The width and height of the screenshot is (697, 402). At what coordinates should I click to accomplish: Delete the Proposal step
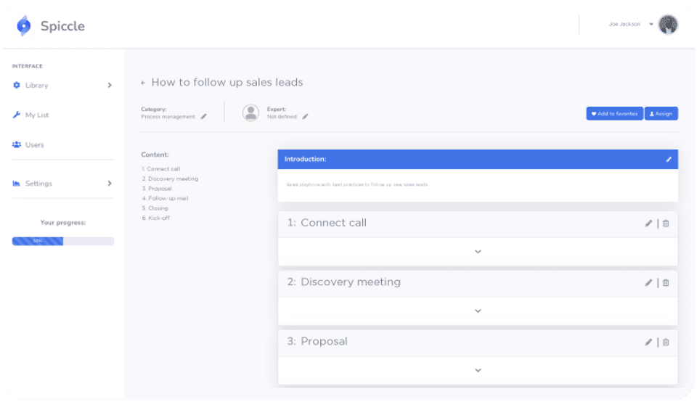point(666,342)
